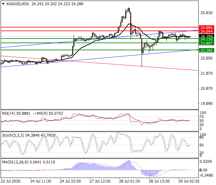The height and width of the screenshot is (185, 216).
Task: Click the 24 Jul 11:30 time label
Action: point(41,181)
